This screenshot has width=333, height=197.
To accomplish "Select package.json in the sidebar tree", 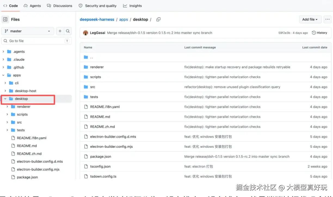I will 27,177.
